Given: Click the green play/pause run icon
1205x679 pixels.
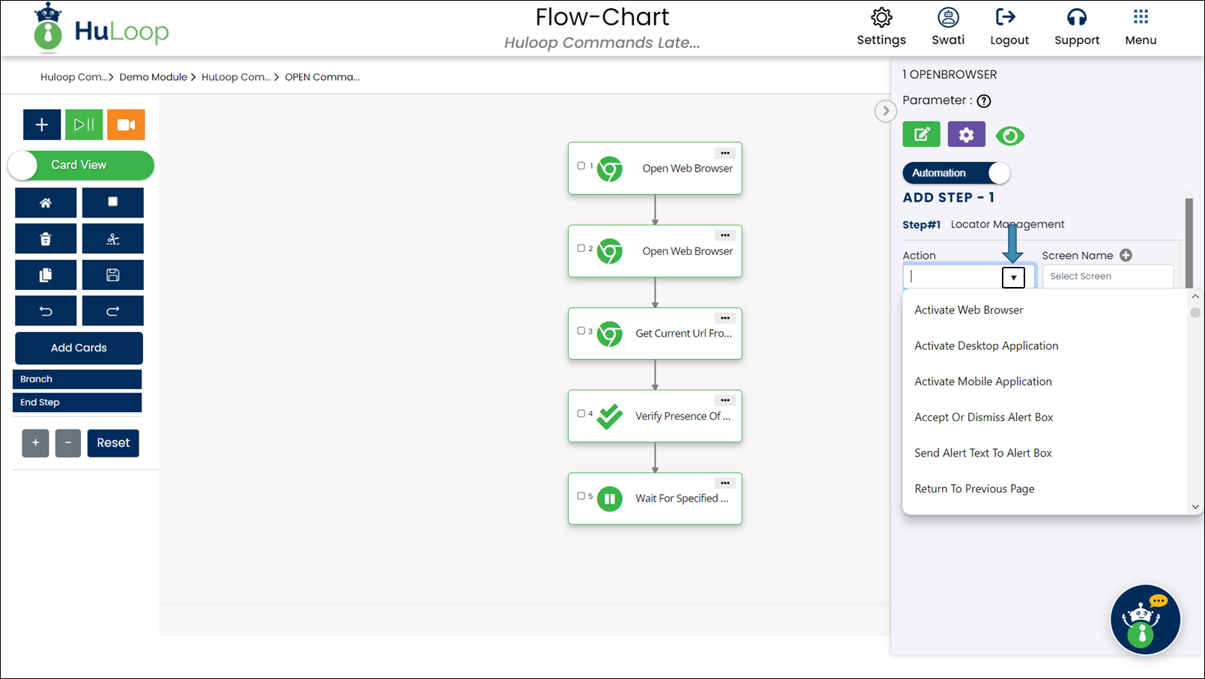Looking at the screenshot, I should (84, 124).
